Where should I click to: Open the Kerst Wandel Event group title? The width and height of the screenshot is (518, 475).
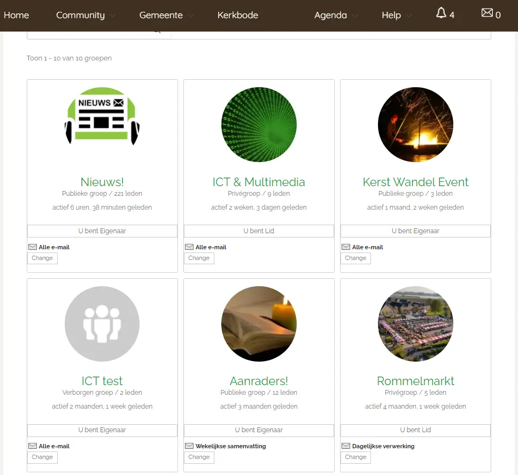point(415,182)
